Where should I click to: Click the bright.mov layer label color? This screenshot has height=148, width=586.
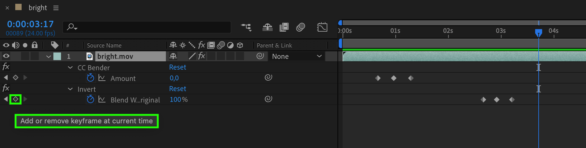click(57, 56)
